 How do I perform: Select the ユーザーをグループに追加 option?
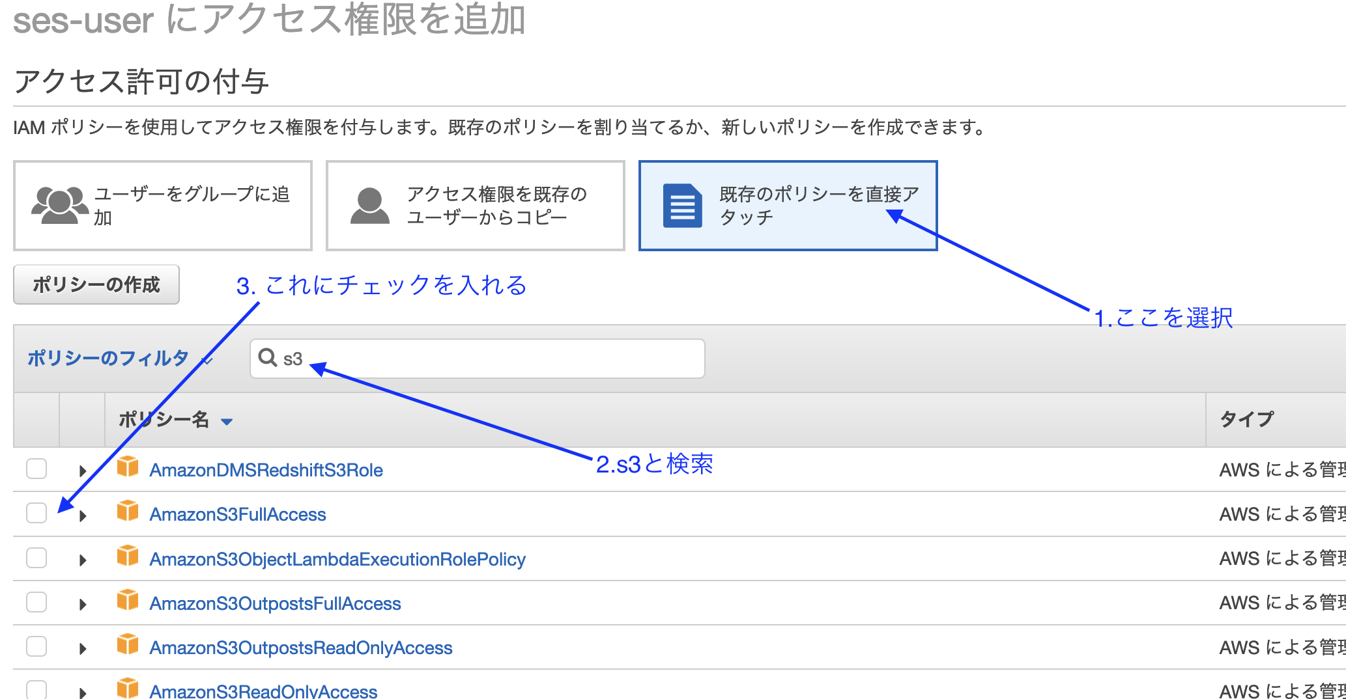(163, 204)
